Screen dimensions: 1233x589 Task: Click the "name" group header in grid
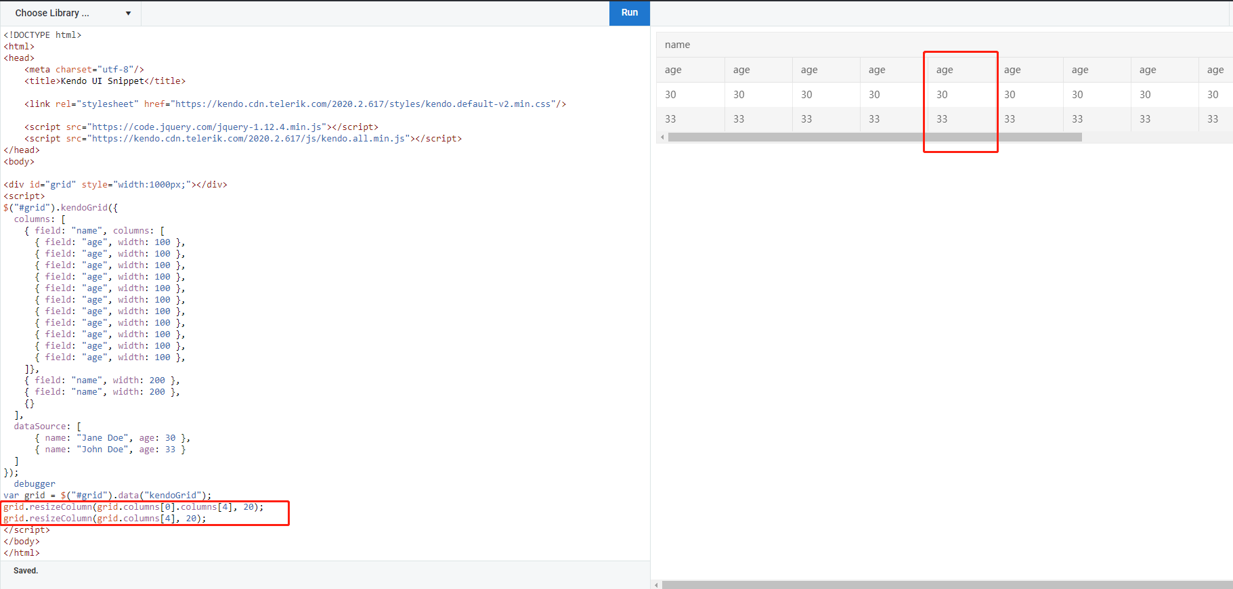[677, 45]
